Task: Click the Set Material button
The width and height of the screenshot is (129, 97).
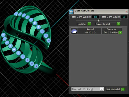Action: coord(113,89)
